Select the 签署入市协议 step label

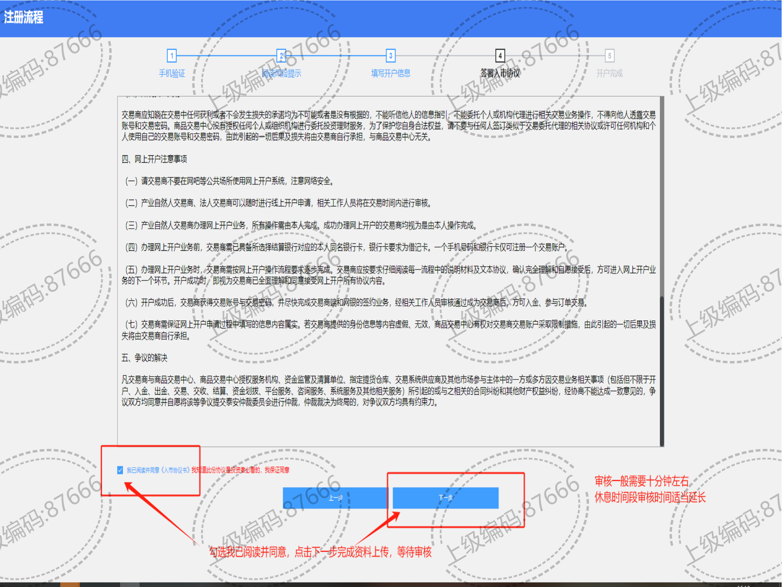[500, 73]
